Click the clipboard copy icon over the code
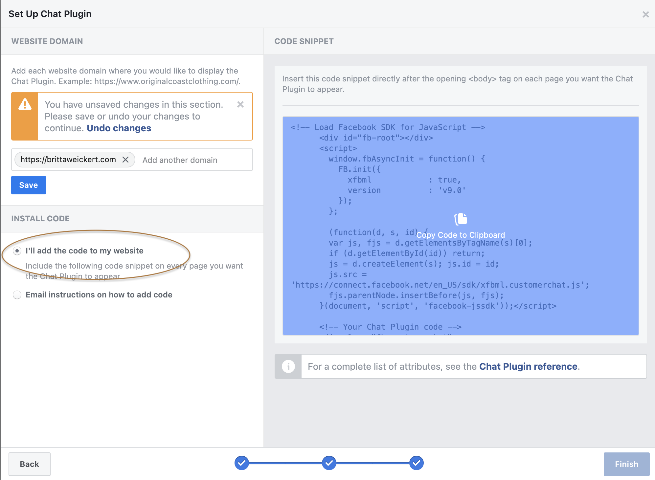 [461, 219]
